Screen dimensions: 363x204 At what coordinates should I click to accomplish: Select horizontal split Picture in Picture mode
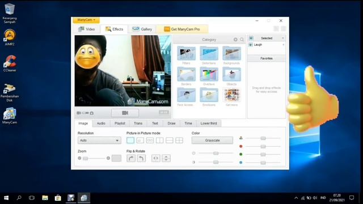coord(169,141)
